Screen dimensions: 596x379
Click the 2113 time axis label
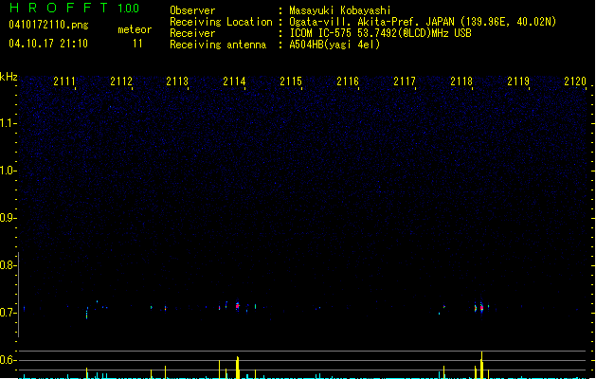point(177,81)
